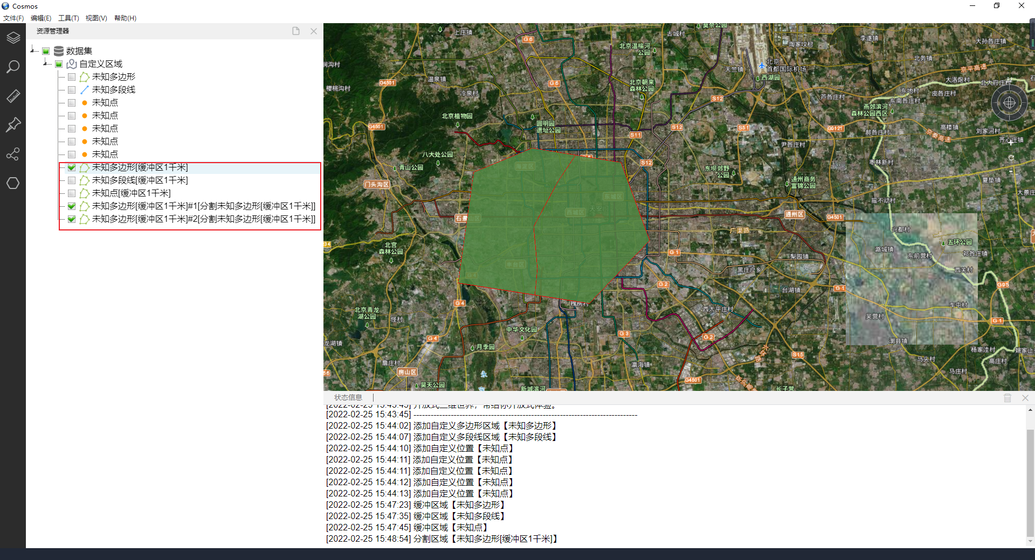This screenshot has width=1035, height=560.
Task: Select the pushpin Marker tool
Action: pos(13,125)
